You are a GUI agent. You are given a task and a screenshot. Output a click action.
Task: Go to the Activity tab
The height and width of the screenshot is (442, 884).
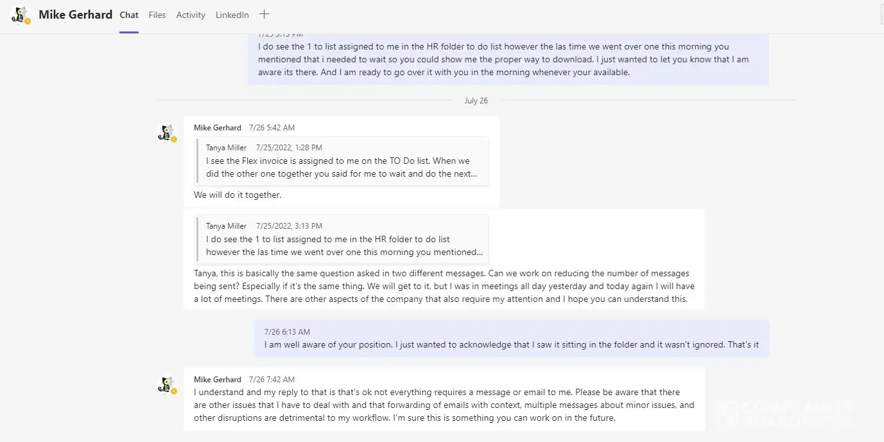[x=191, y=15]
